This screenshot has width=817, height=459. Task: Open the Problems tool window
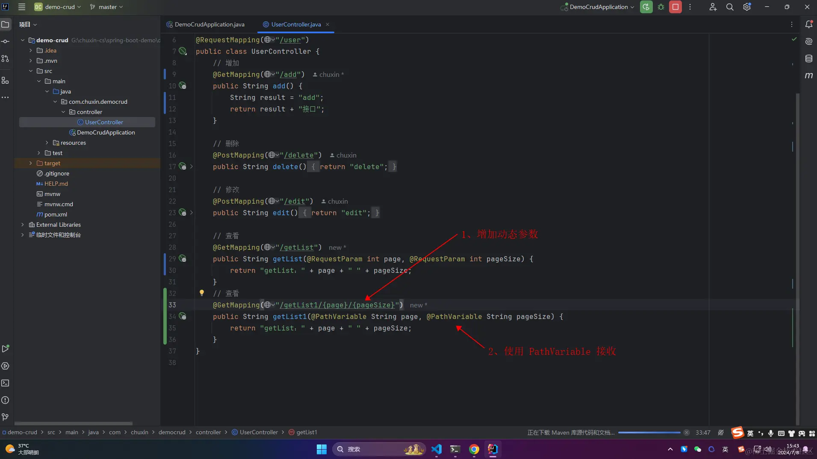pyautogui.click(x=5, y=400)
